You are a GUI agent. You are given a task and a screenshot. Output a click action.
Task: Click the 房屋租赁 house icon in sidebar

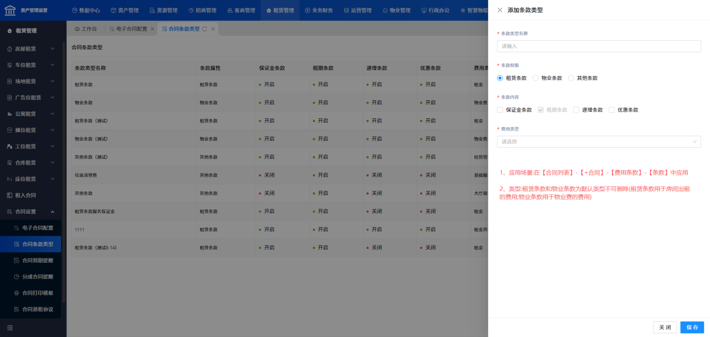click(x=10, y=49)
